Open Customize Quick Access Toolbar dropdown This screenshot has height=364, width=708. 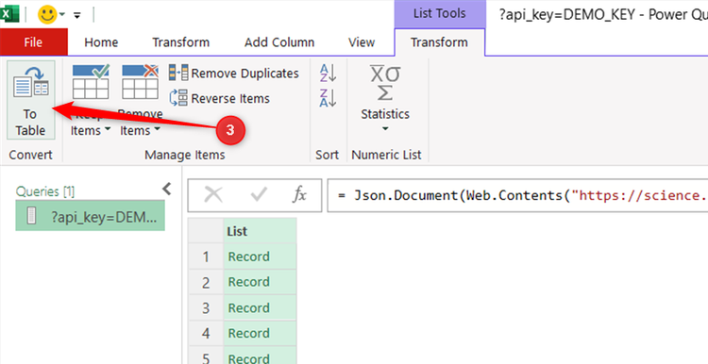click(77, 15)
